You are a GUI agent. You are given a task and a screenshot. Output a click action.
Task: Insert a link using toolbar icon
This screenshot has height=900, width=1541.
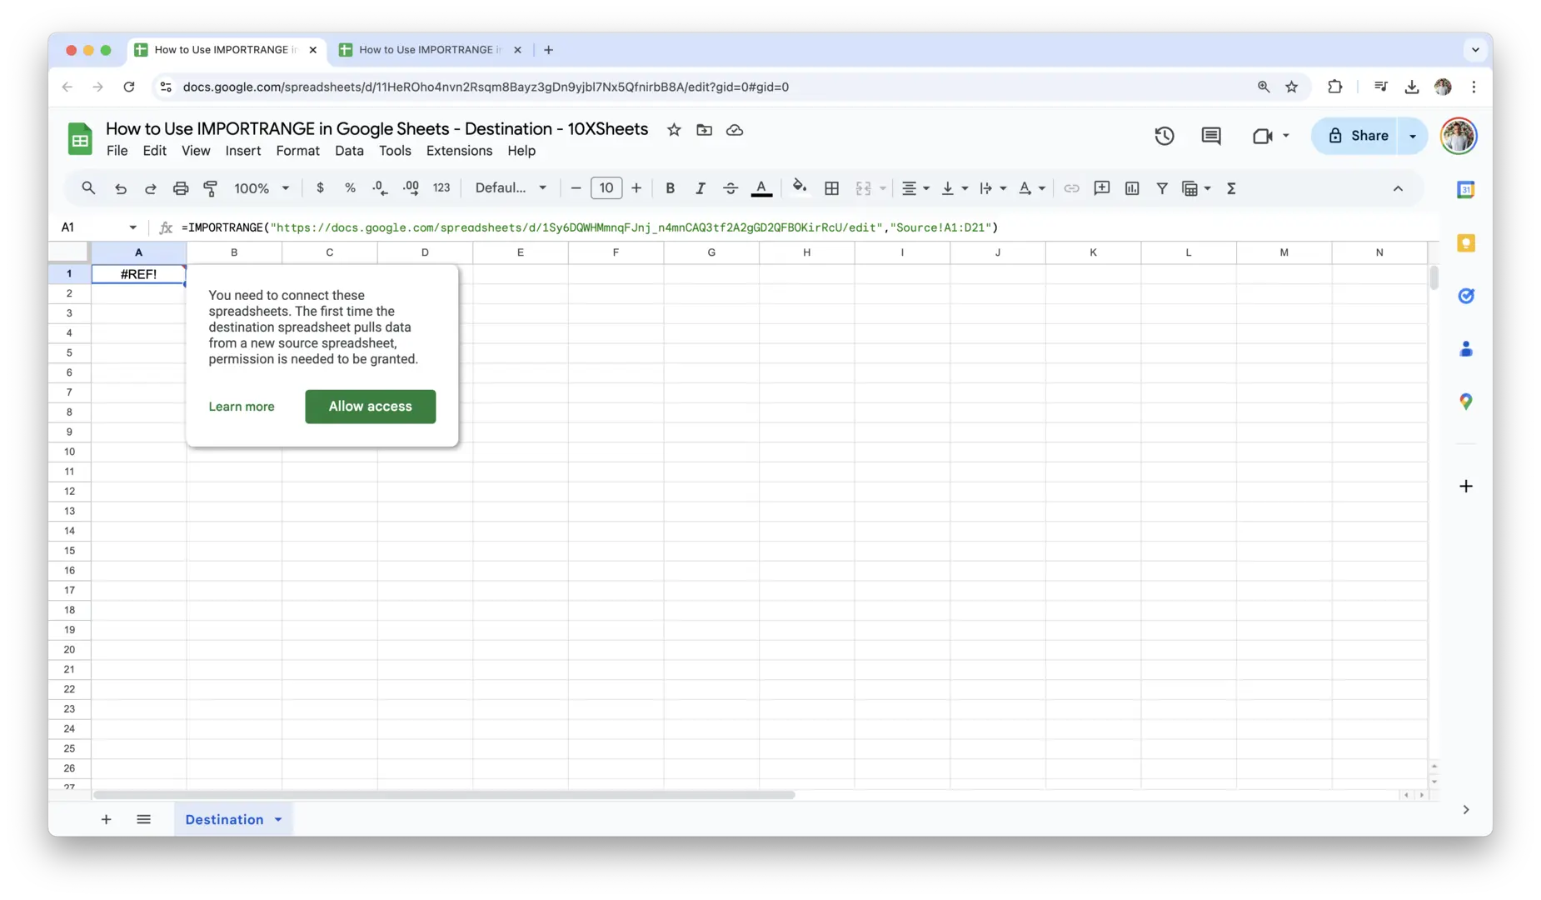1071,188
